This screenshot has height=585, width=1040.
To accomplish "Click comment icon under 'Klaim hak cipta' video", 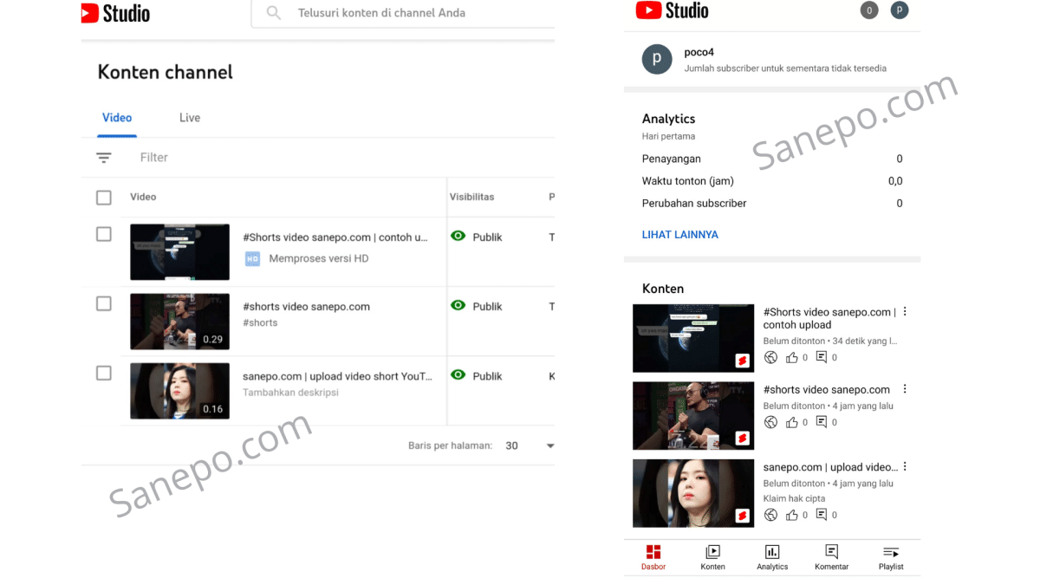I will tap(822, 515).
